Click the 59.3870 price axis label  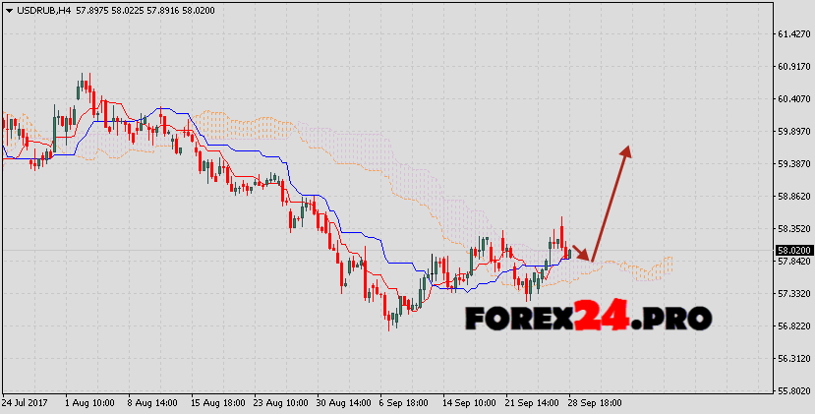coord(792,164)
